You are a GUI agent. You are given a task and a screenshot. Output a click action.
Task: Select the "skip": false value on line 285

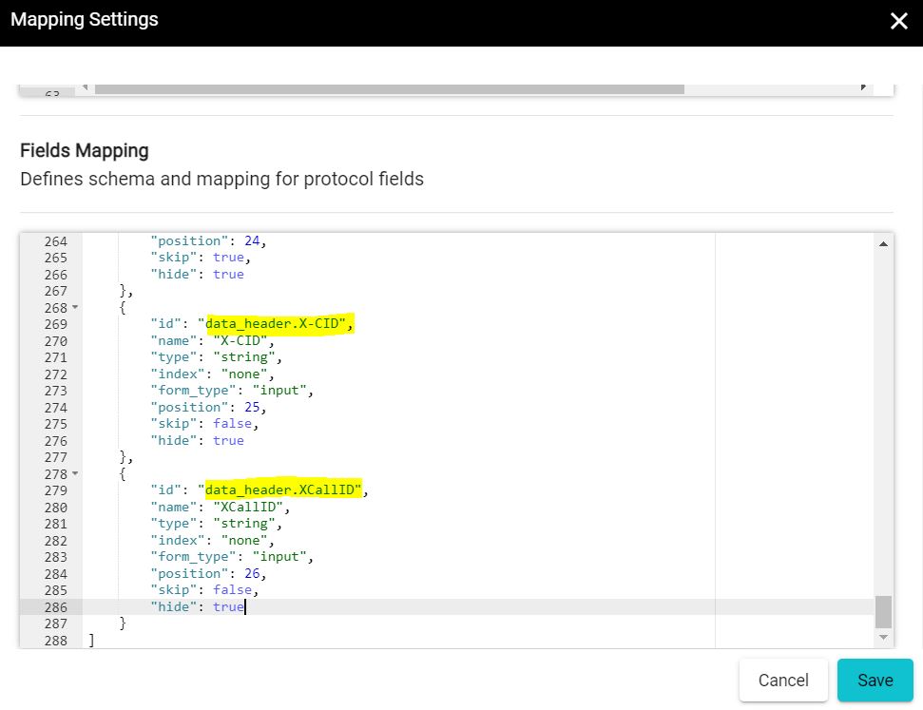click(x=232, y=589)
